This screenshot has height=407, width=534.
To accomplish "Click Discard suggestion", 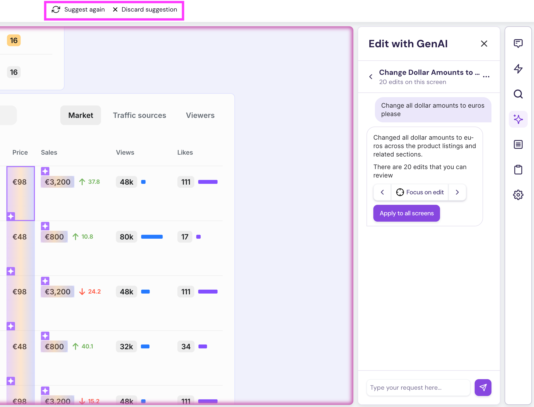I will point(145,10).
